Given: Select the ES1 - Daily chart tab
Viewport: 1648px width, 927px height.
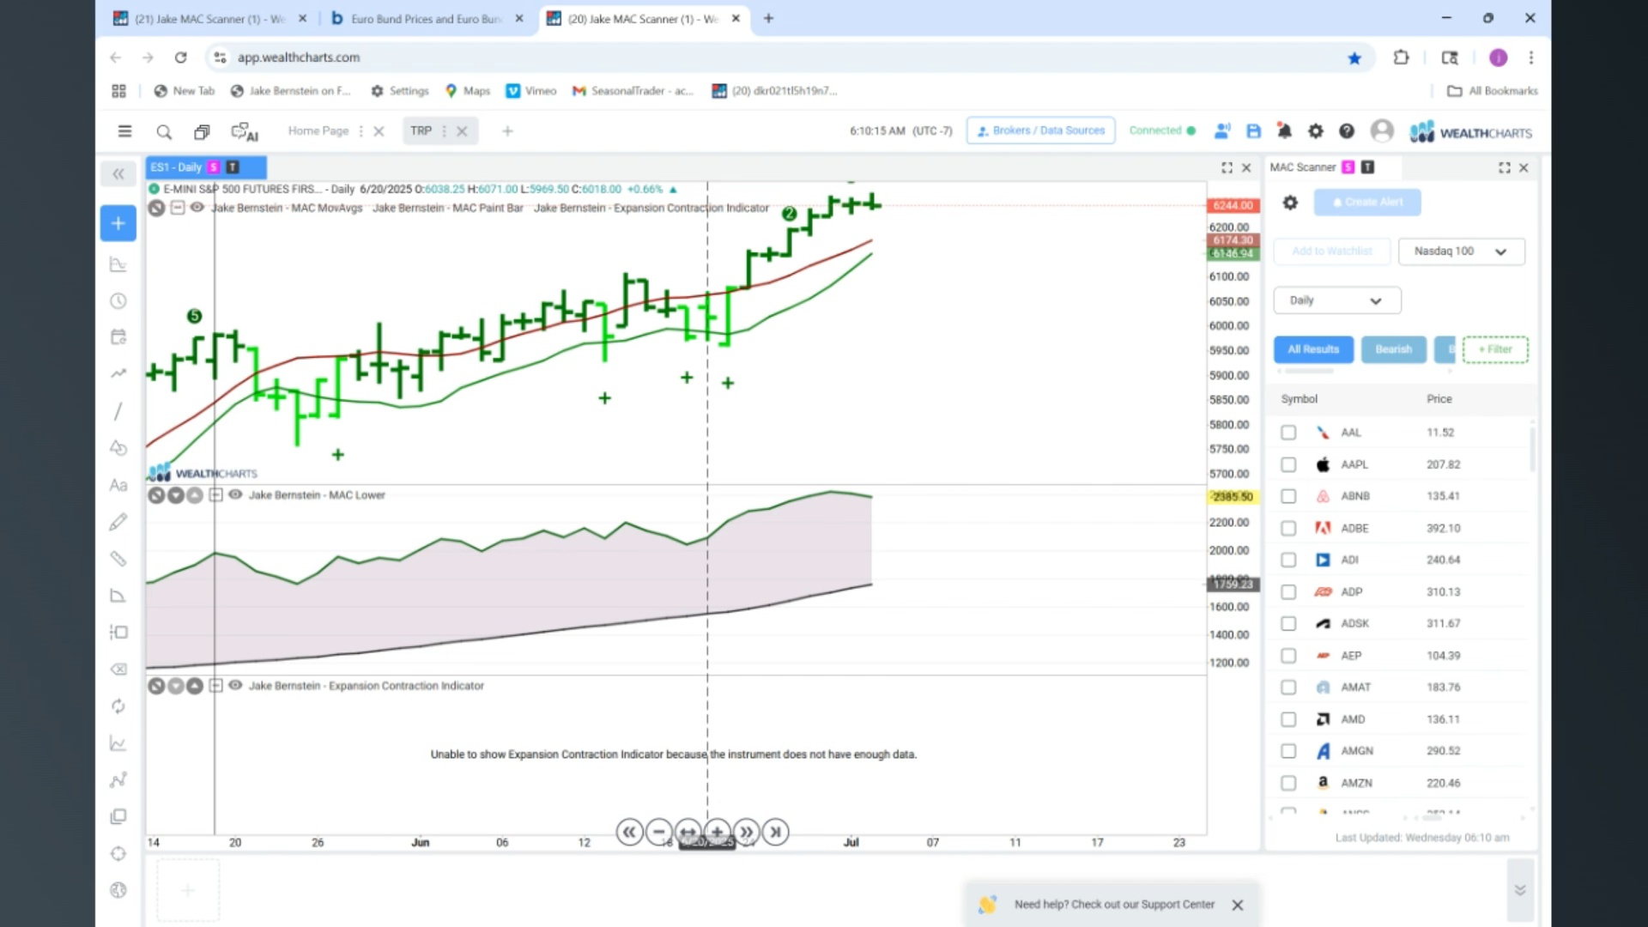Looking at the screenshot, I should click(206, 167).
